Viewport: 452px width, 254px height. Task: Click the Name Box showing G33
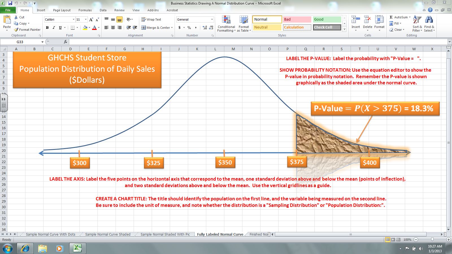23,42
